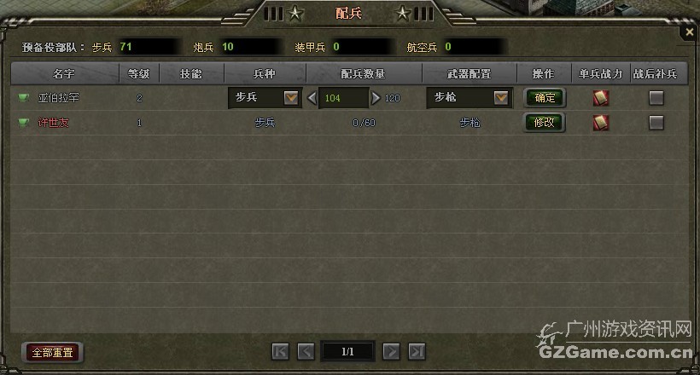The width and height of the screenshot is (700, 375).
Task: Jump to the last page of list
Action: 417,351
